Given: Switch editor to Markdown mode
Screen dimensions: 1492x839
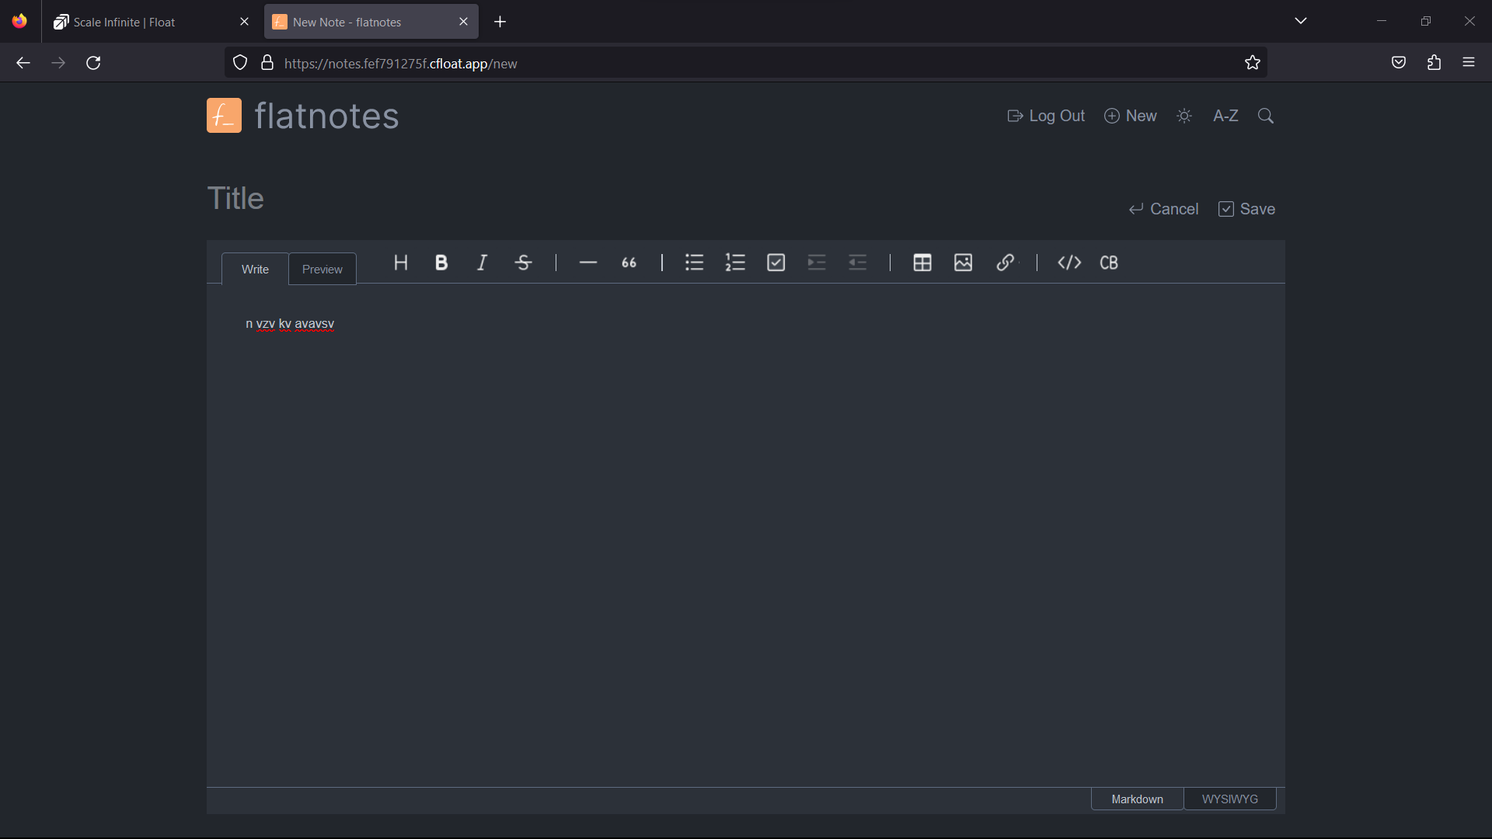Looking at the screenshot, I should click(x=1137, y=799).
